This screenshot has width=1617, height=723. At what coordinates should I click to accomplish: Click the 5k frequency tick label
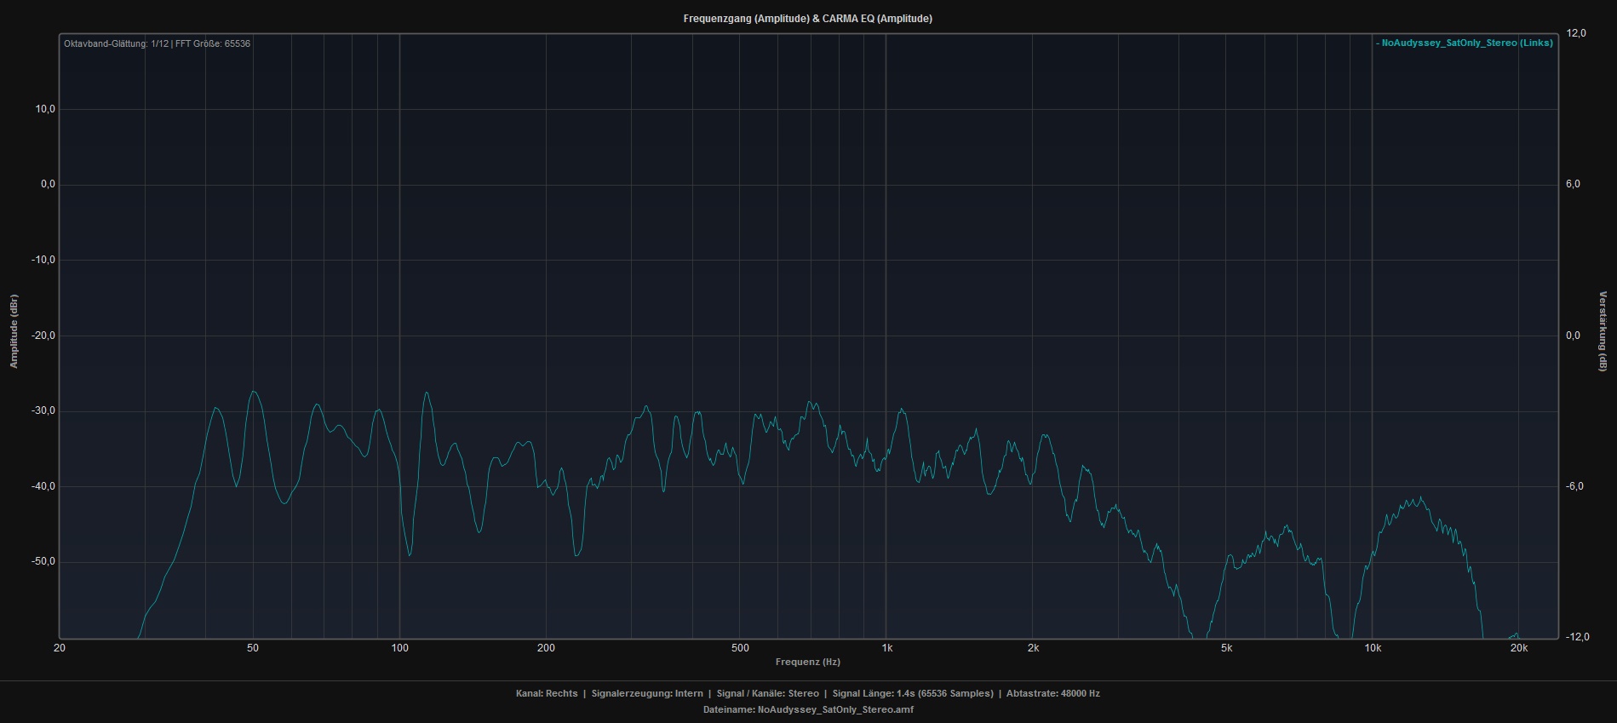point(1226,648)
